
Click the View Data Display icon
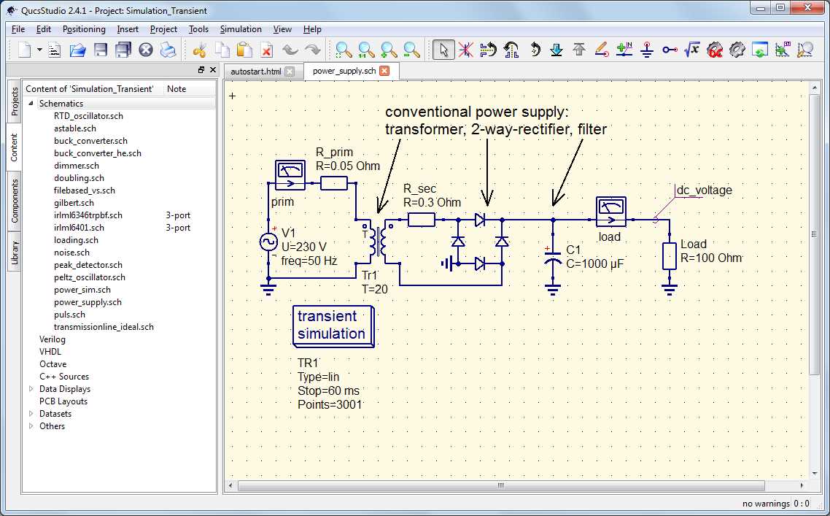759,50
